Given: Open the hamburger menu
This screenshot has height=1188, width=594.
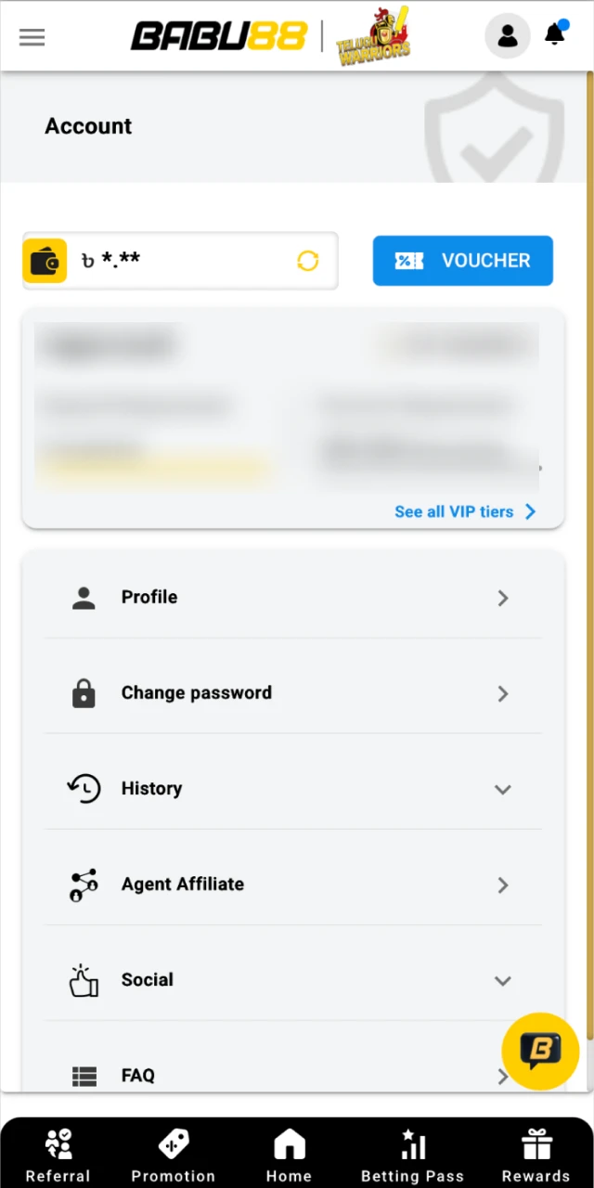Looking at the screenshot, I should coord(32,36).
